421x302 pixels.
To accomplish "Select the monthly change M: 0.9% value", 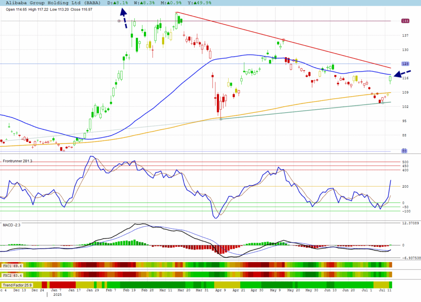I will coord(171,3).
